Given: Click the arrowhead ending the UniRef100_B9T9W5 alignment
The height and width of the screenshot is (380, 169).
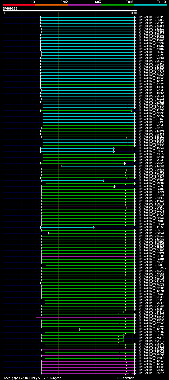Looking at the screenshot, I should click(104, 180).
